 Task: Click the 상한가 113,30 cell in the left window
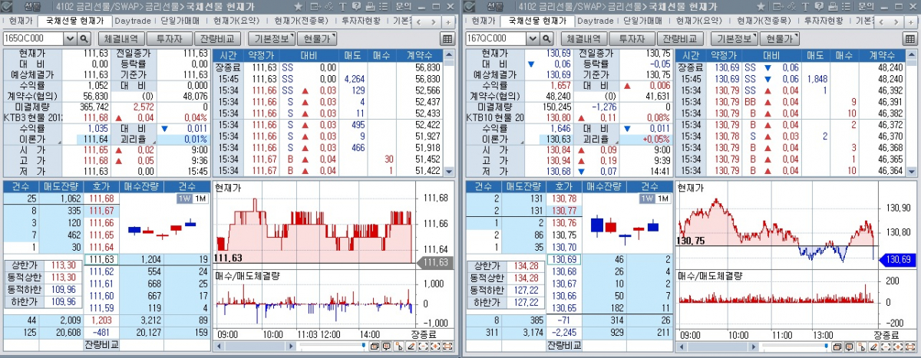[x=63, y=265]
